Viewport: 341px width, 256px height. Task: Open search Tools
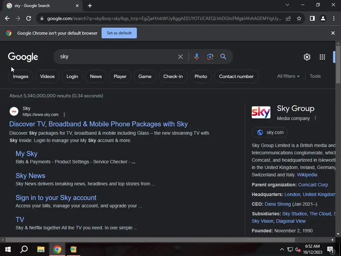tap(315, 76)
